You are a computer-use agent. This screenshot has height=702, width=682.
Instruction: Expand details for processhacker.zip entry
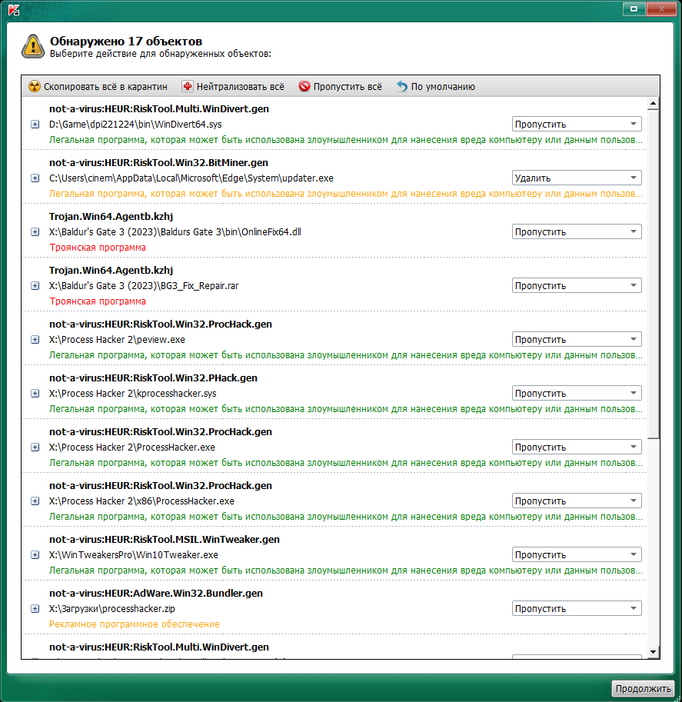click(x=35, y=609)
